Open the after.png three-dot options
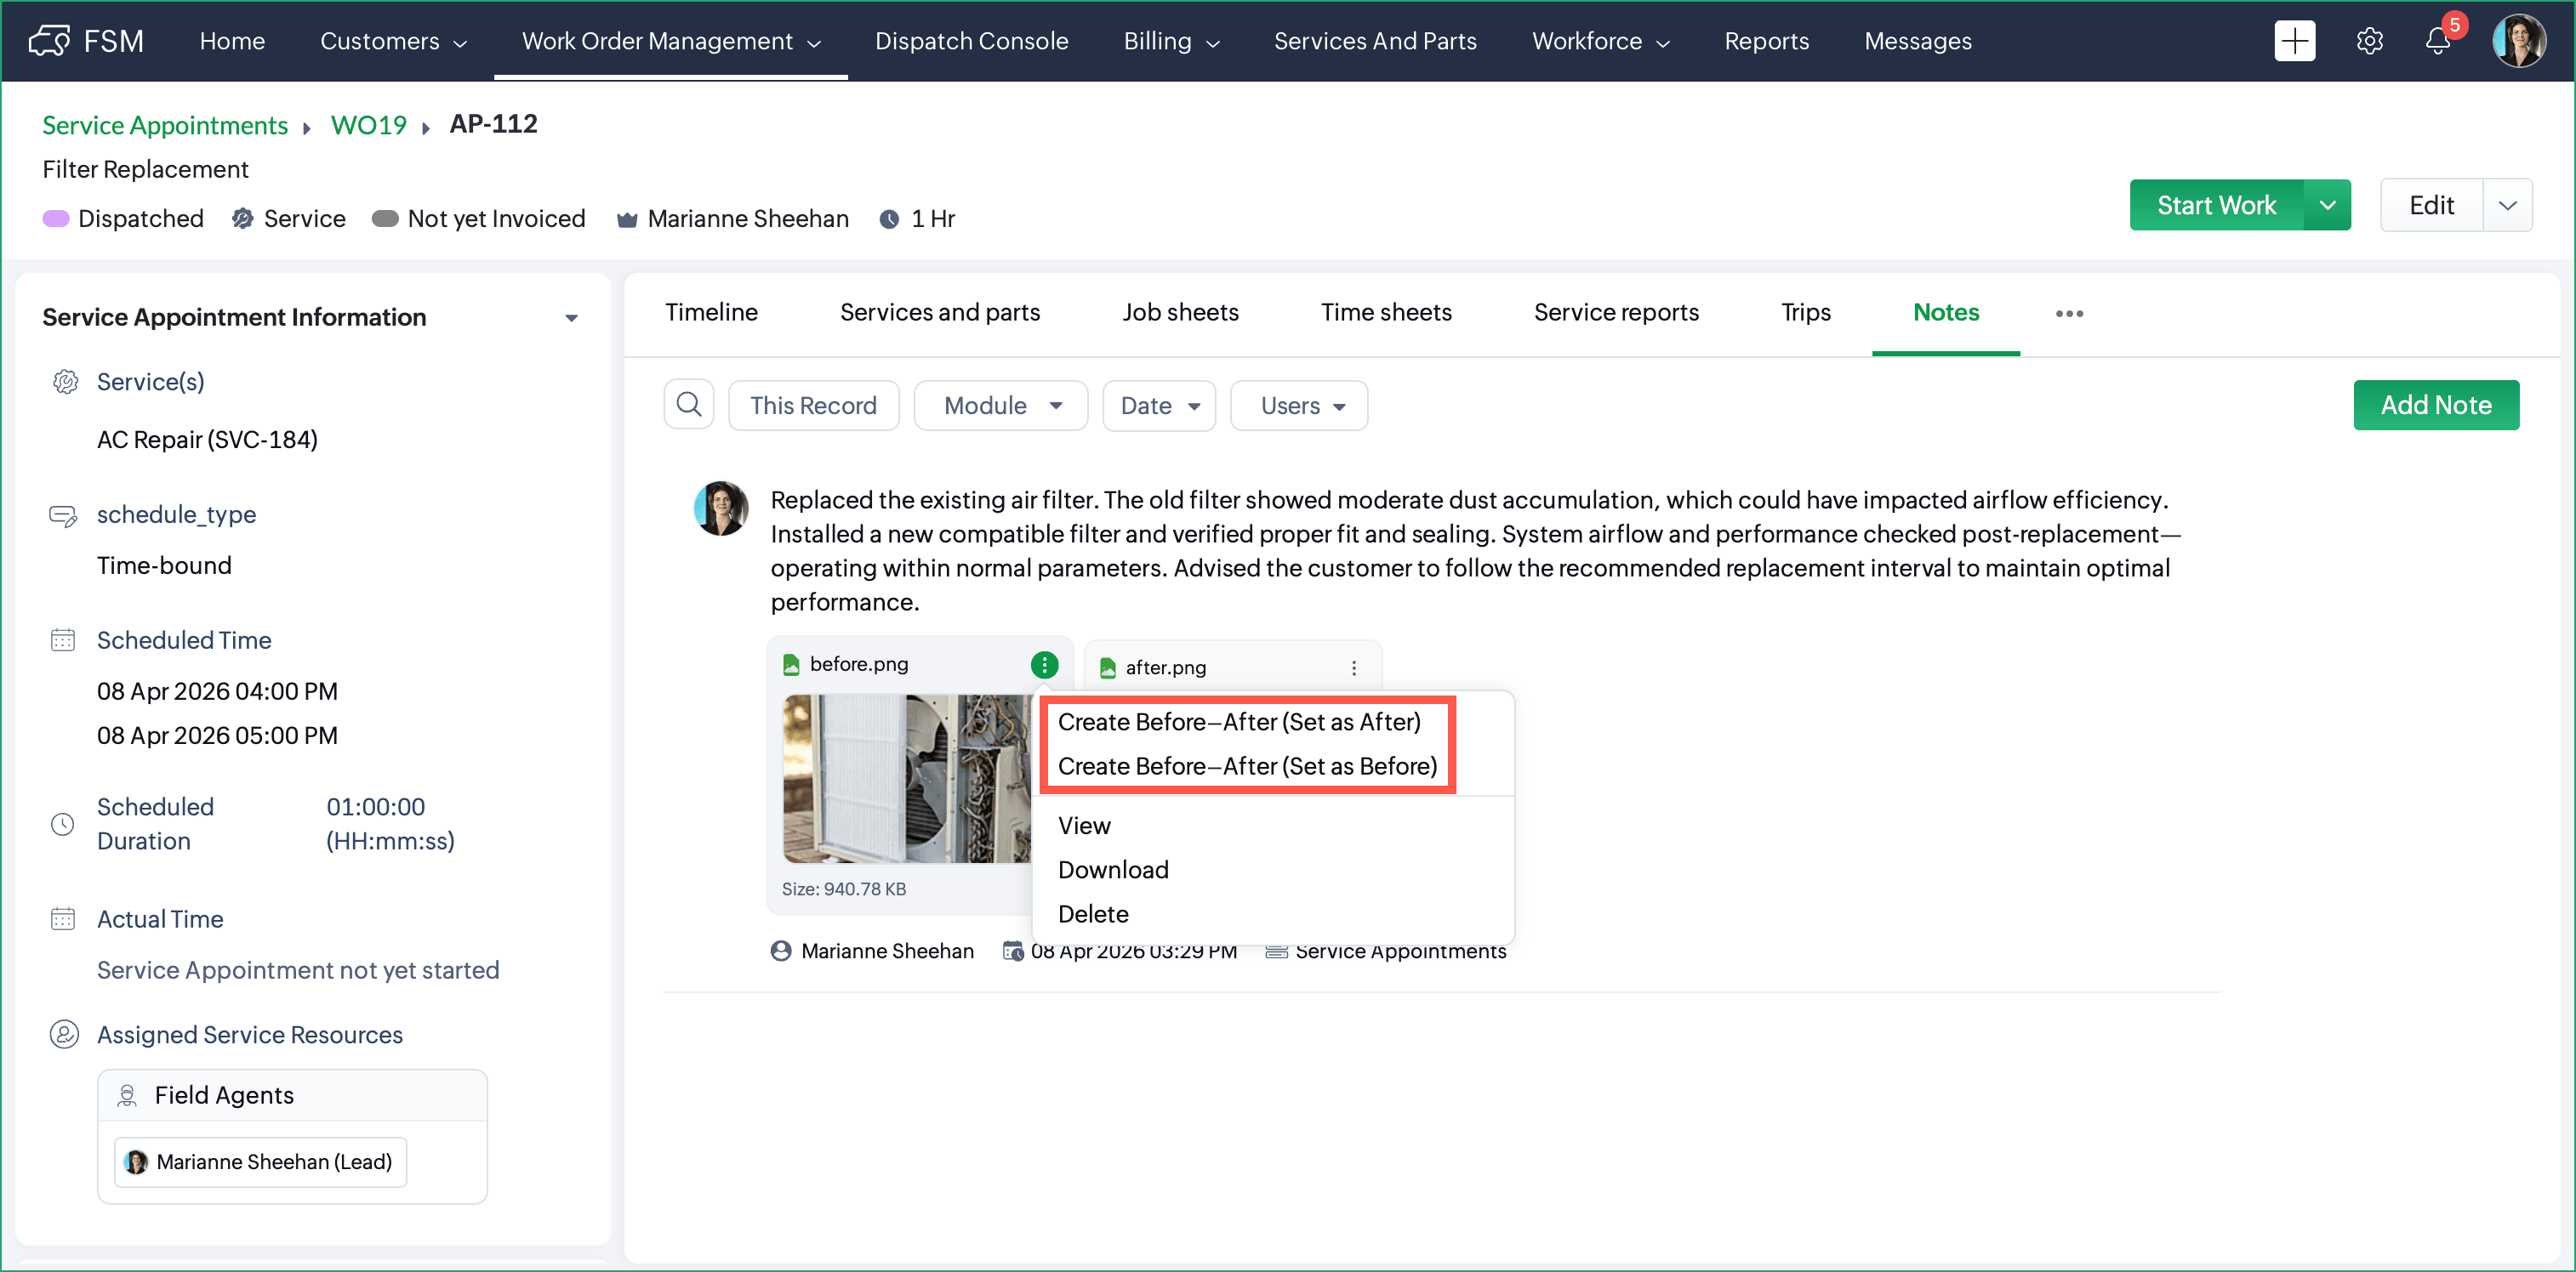 [x=1353, y=667]
